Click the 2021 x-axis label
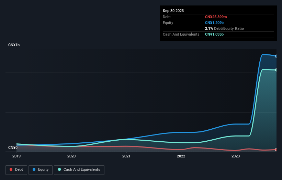282x180 pixels. (126, 156)
